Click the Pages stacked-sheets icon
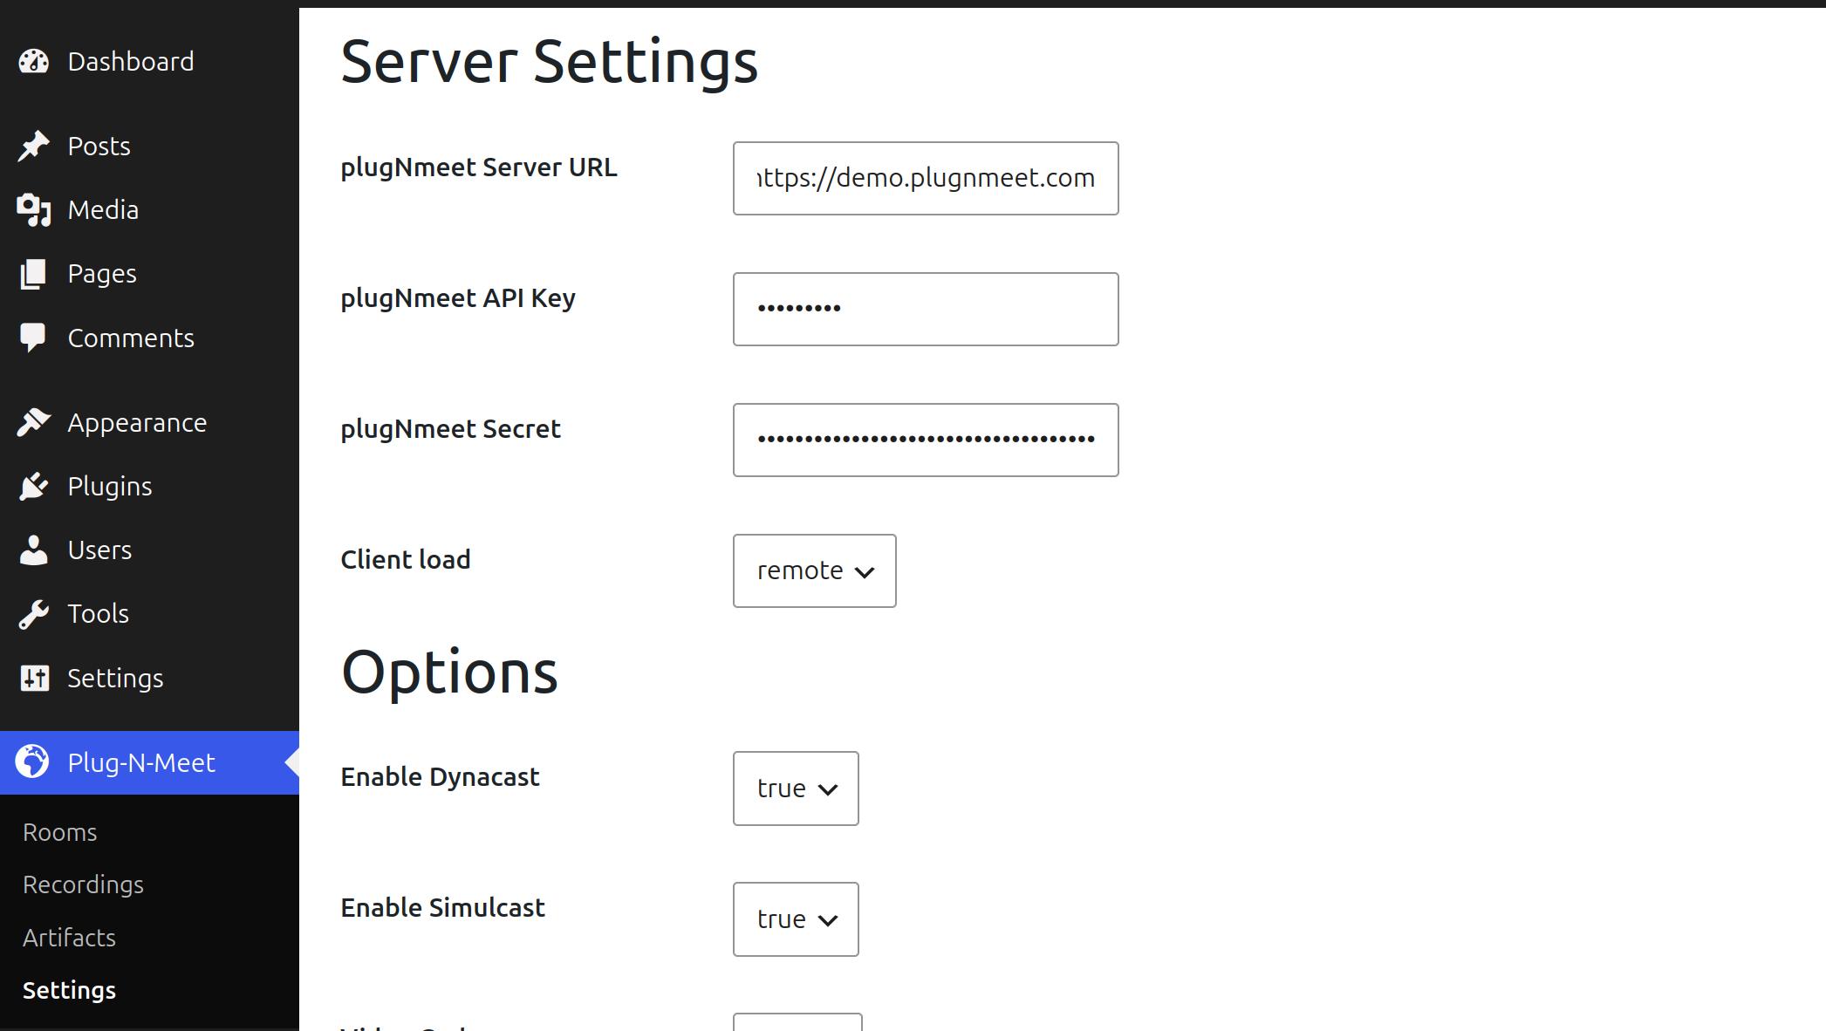Screen dimensions: 1826x1031 [34, 274]
